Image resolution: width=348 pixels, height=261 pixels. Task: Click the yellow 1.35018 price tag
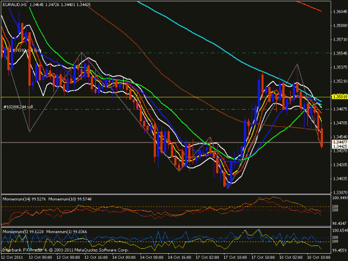340,97
